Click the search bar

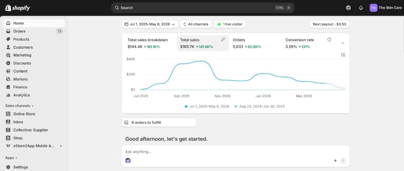(203, 8)
